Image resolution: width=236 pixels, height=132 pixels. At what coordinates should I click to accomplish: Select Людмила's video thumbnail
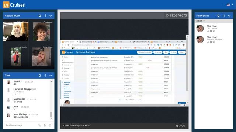41,32
